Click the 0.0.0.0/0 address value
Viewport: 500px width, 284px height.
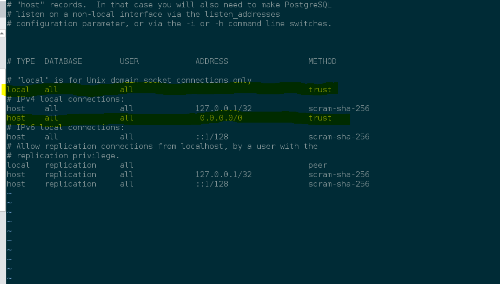click(221, 118)
